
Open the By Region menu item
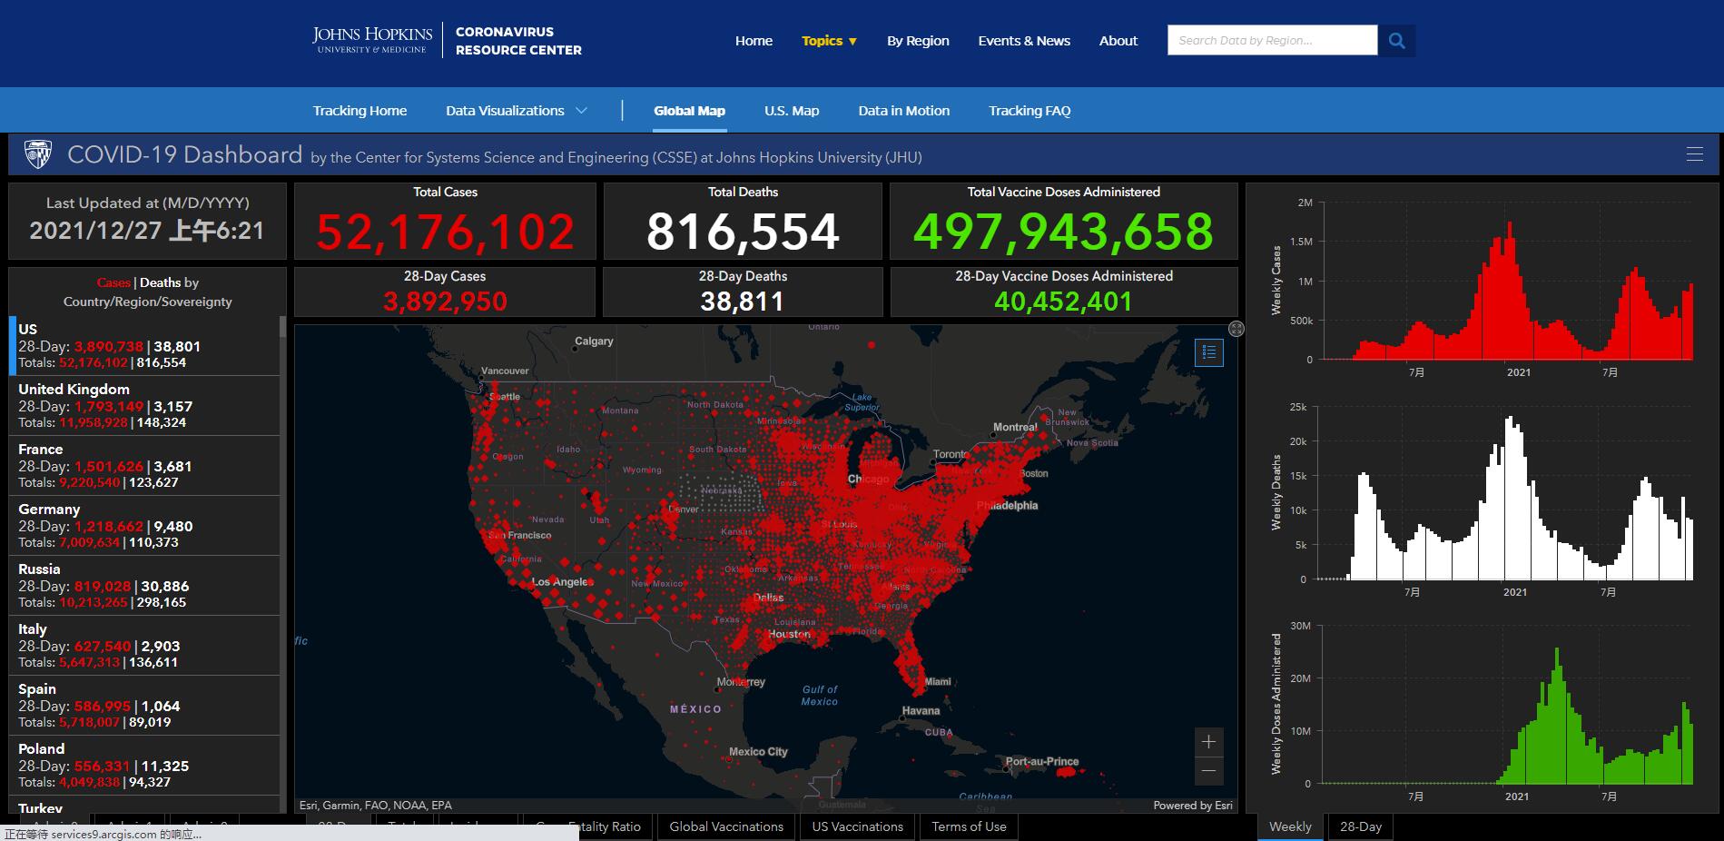point(918,41)
